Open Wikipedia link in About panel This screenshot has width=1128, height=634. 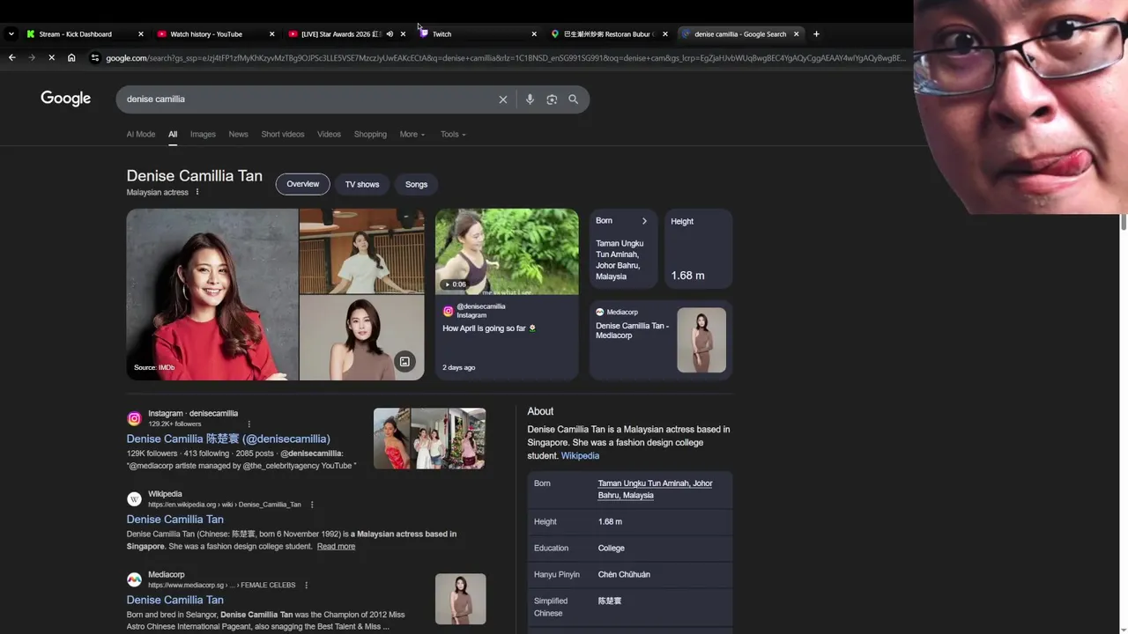click(580, 456)
